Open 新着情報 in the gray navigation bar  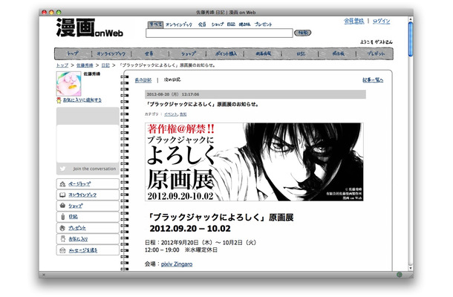click(263, 53)
